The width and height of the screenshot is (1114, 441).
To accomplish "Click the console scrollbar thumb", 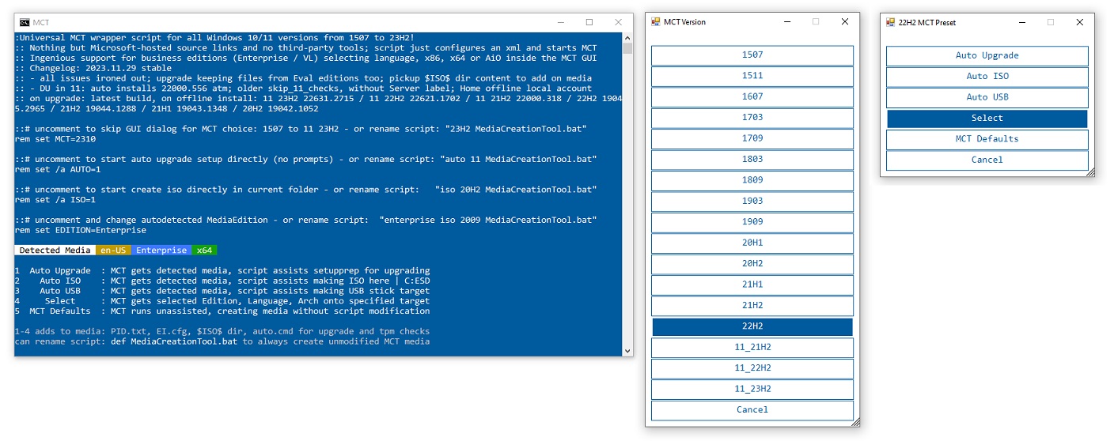I will (627, 48).
